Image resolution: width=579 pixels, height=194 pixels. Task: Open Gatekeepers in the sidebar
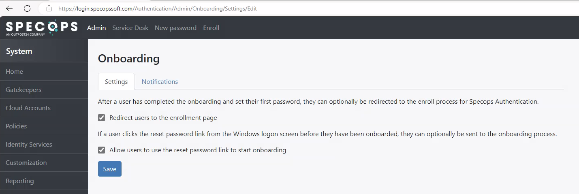44,90
